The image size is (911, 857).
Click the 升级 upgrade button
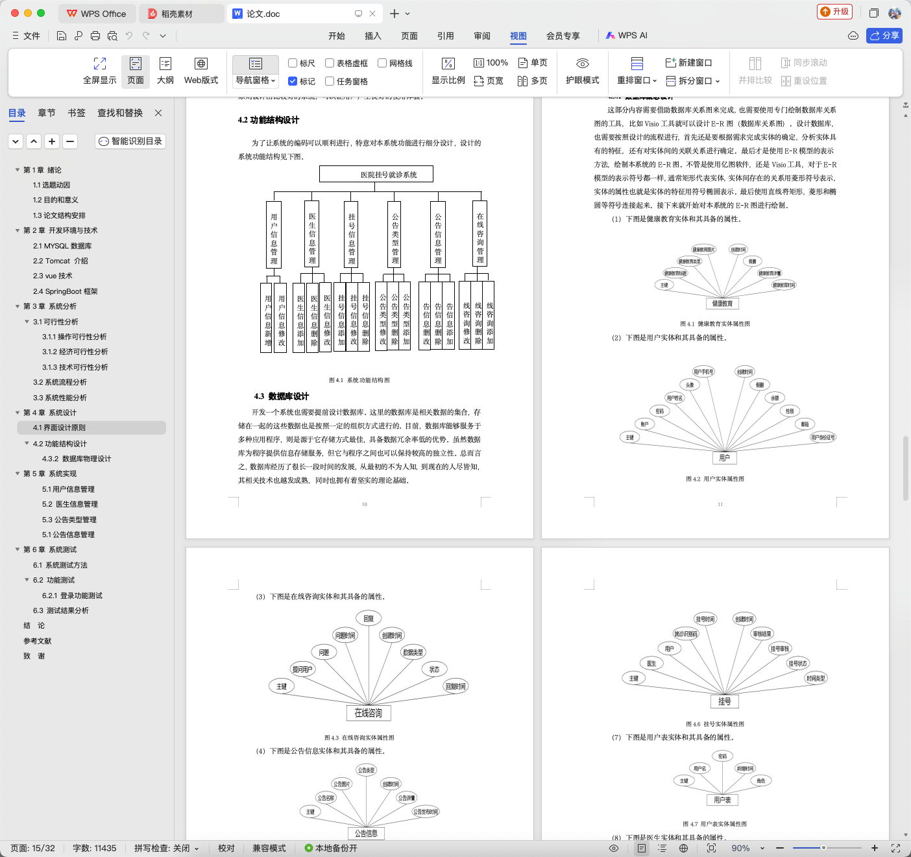tap(835, 12)
